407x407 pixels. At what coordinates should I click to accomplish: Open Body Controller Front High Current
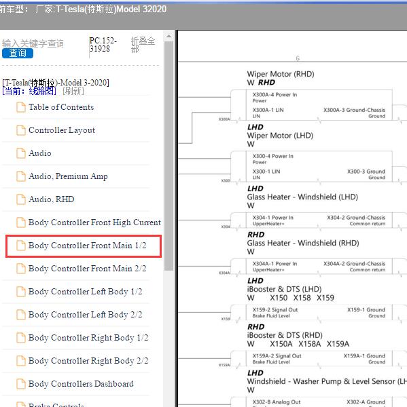(94, 222)
